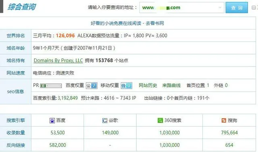
Task: Click the Google G icon
Action: [105, 121]
